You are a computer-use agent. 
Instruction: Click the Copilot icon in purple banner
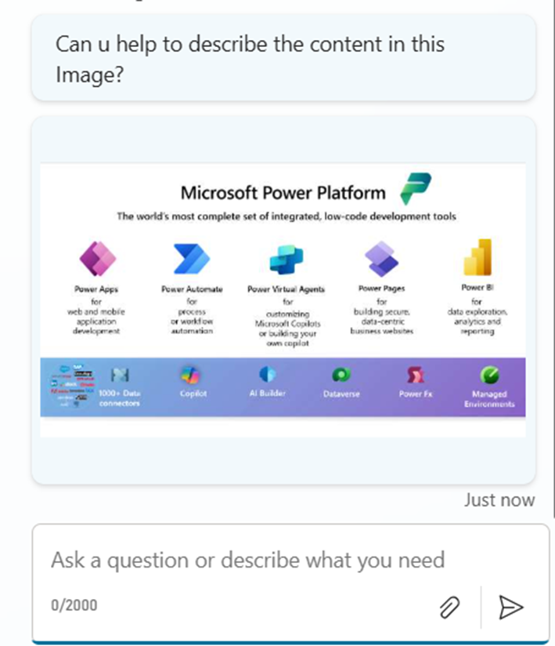[x=193, y=375]
